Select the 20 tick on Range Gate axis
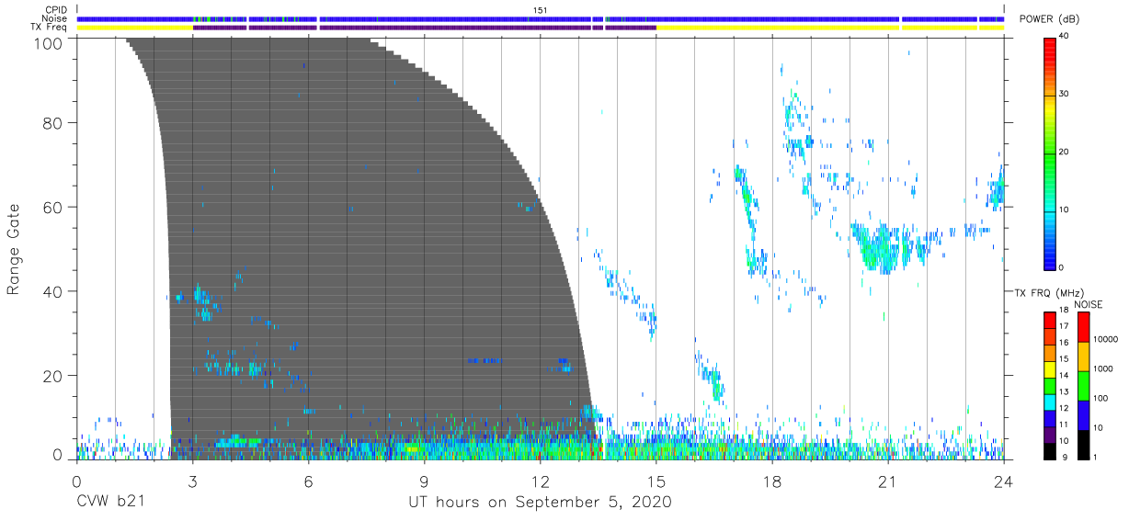Screen dimensions: 1129x521 (x=52, y=376)
